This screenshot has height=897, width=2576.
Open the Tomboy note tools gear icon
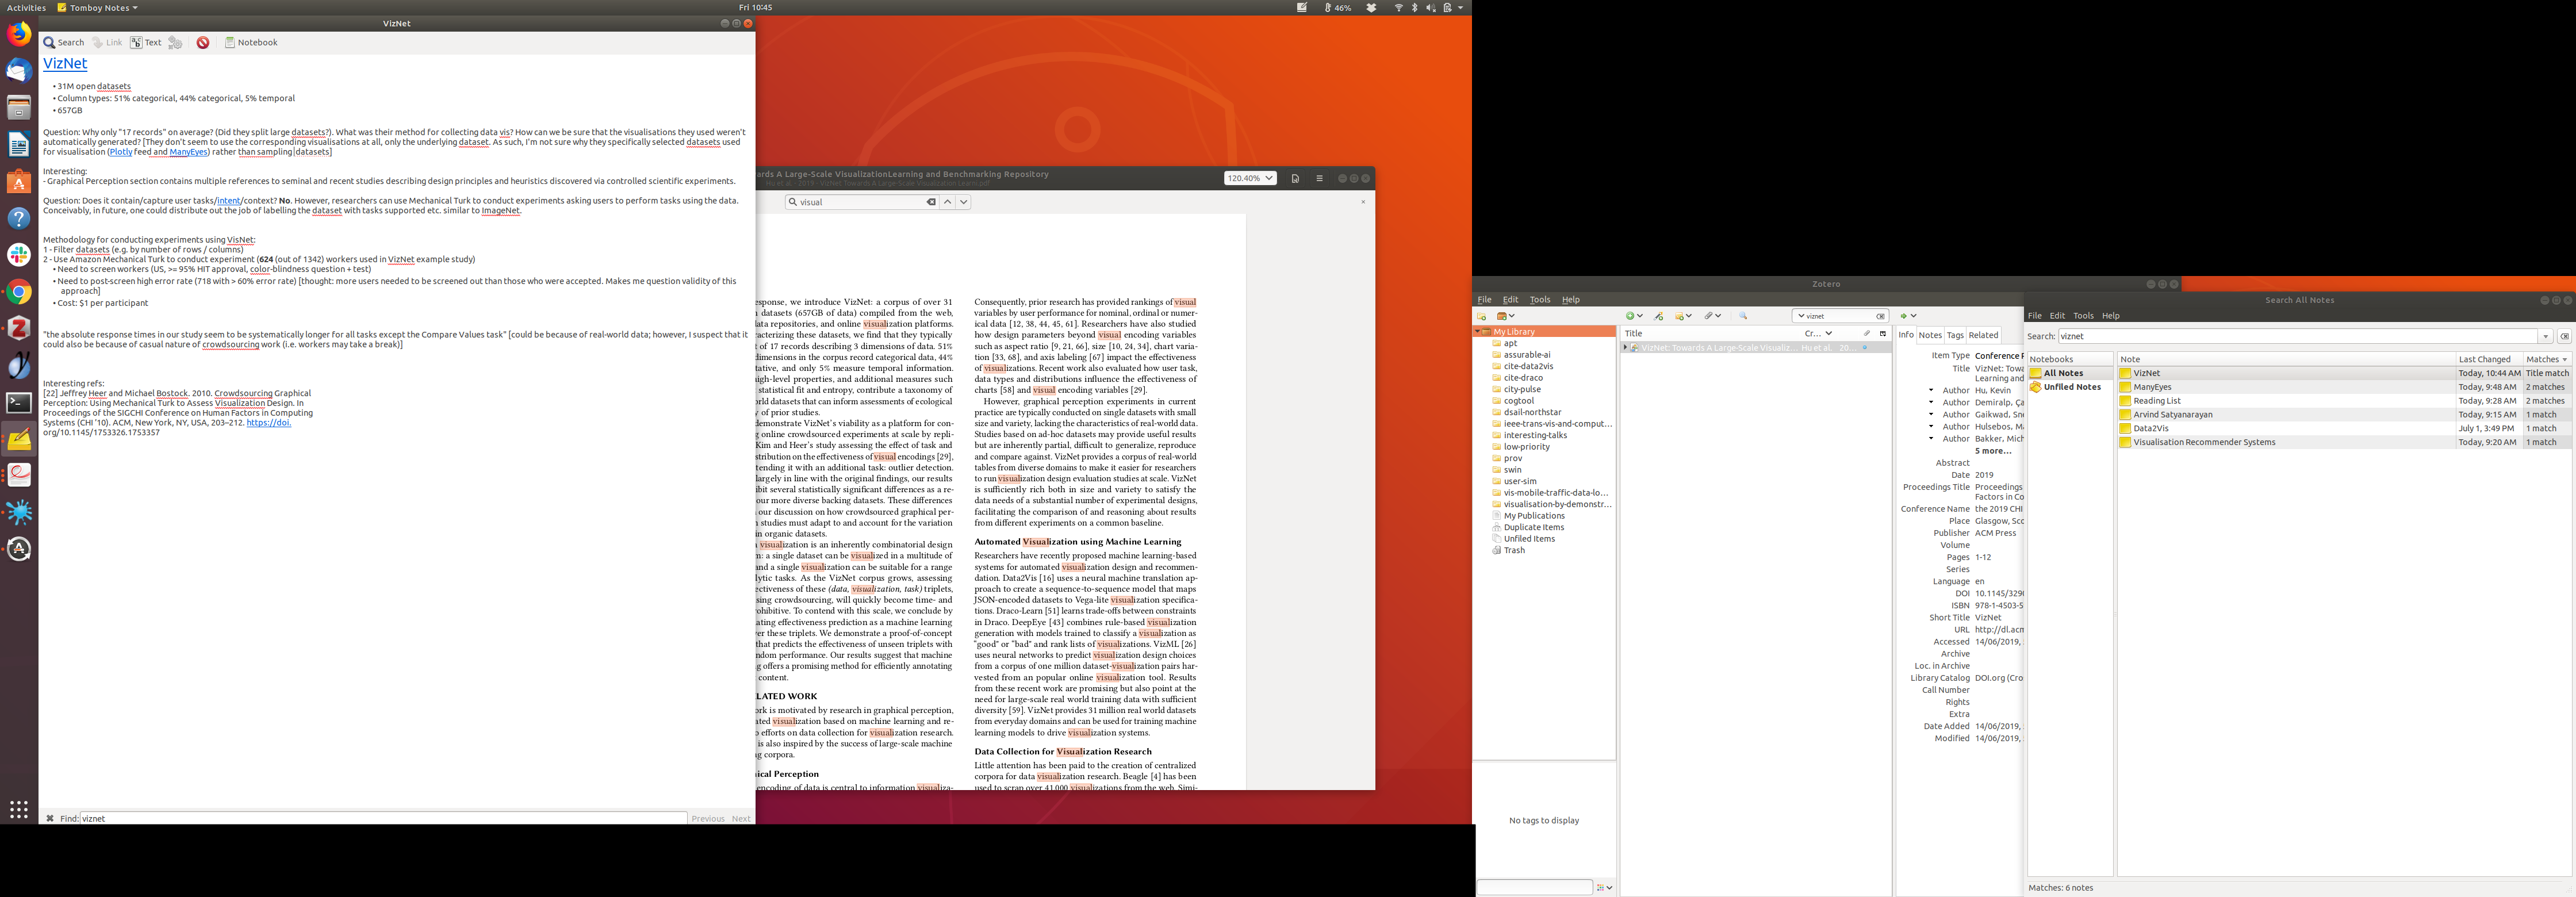[x=175, y=43]
